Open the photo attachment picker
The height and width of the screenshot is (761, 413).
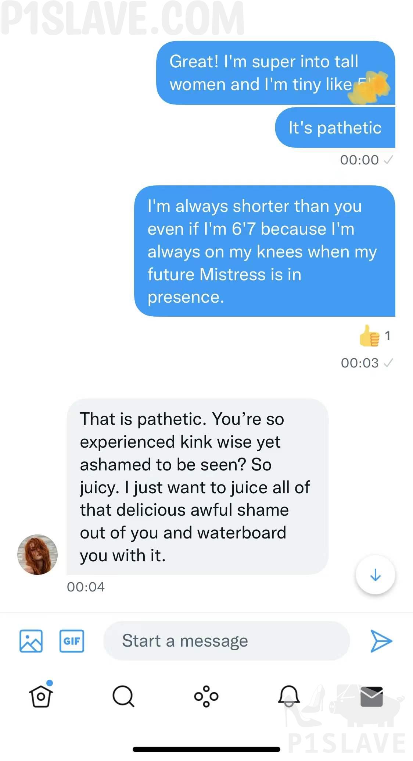(x=31, y=641)
